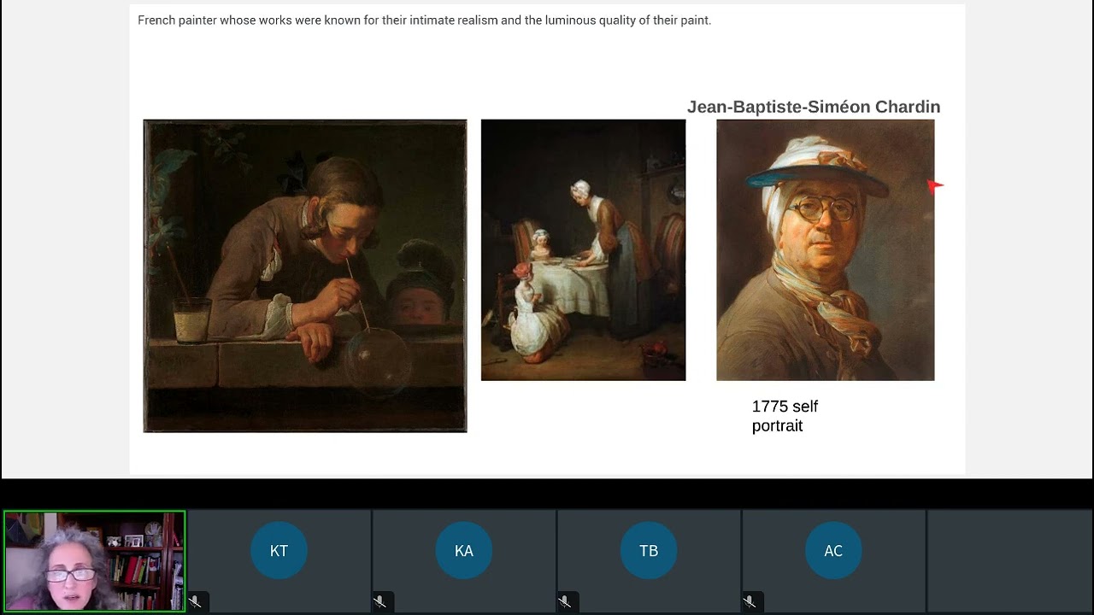Click muted microphone icon on TB tile
Screen dimensions: 1094x615
point(564,602)
